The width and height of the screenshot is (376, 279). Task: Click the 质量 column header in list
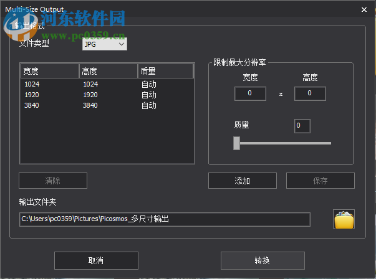click(165, 71)
